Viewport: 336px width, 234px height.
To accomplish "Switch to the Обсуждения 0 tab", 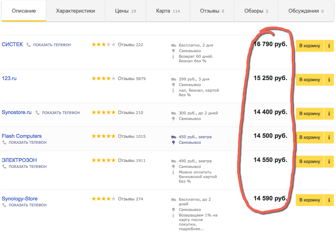I will 306,11.
